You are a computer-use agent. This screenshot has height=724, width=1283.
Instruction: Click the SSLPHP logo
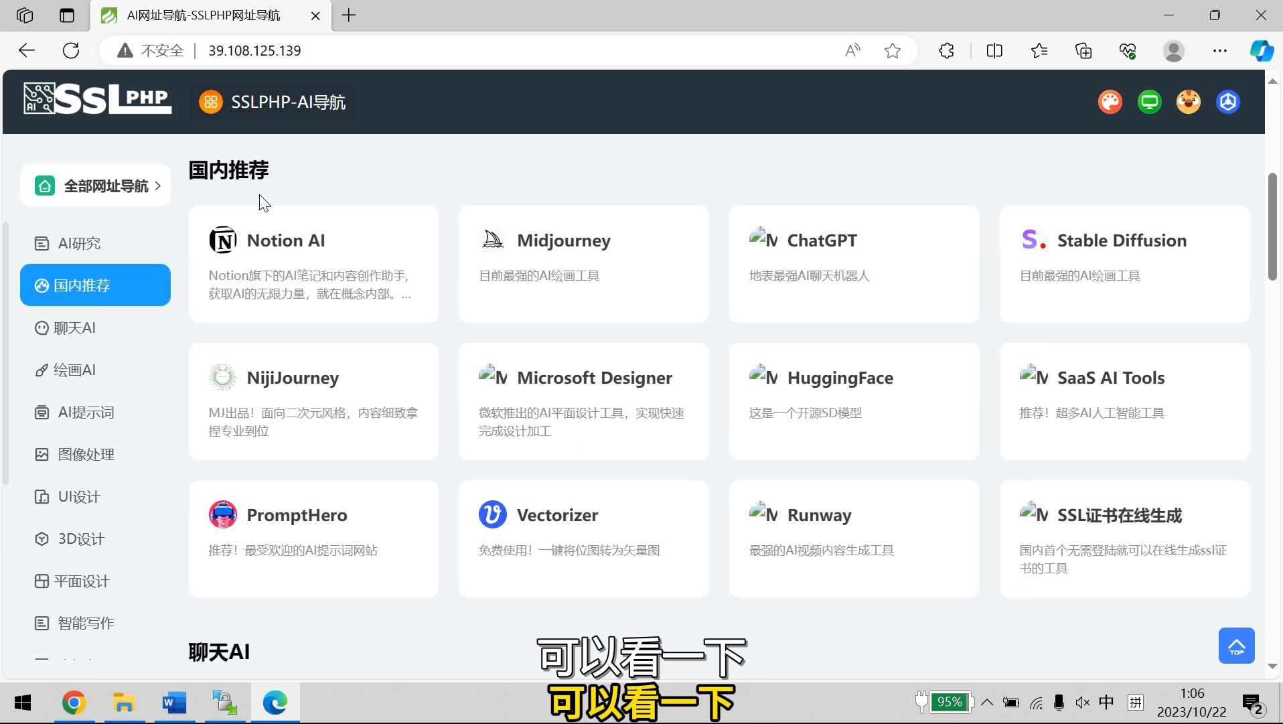coord(98,99)
